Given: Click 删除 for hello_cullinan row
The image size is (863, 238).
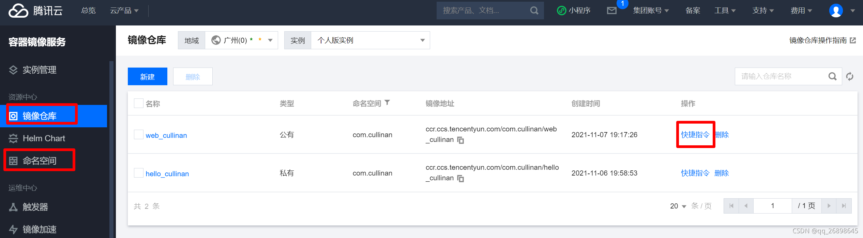Looking at the screenshot, I should [x=722, y=173].
